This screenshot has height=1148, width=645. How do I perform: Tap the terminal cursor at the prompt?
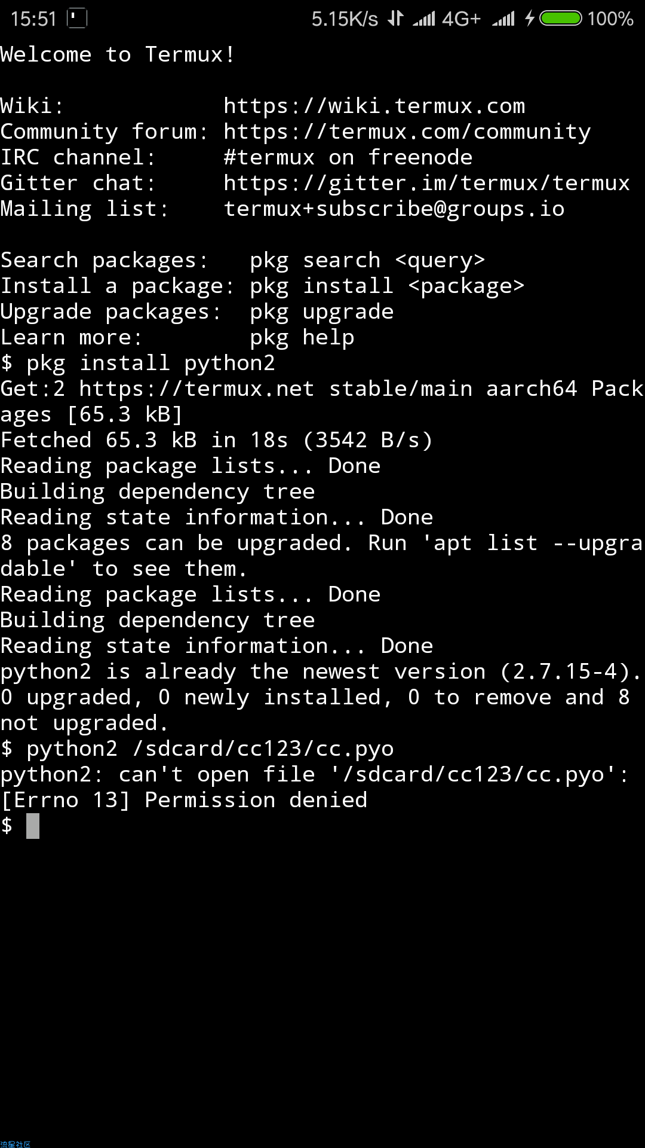click(33, 826)
